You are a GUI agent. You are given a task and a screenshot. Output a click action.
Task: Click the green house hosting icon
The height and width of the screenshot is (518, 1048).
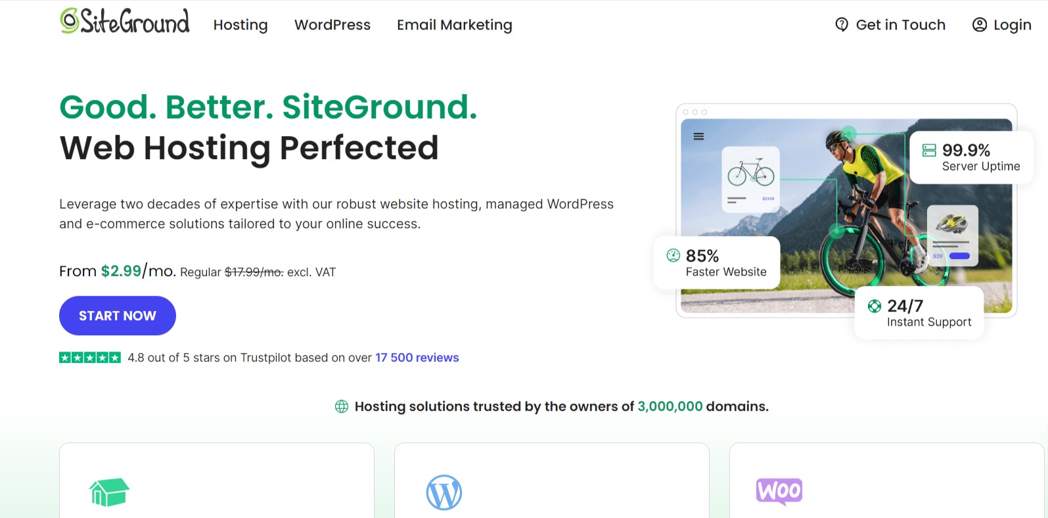point(109,492)
